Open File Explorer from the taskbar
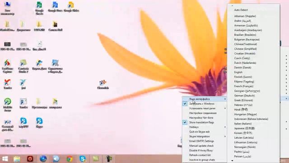Viewport: 289px width, 163px height. tap(17, 159)
